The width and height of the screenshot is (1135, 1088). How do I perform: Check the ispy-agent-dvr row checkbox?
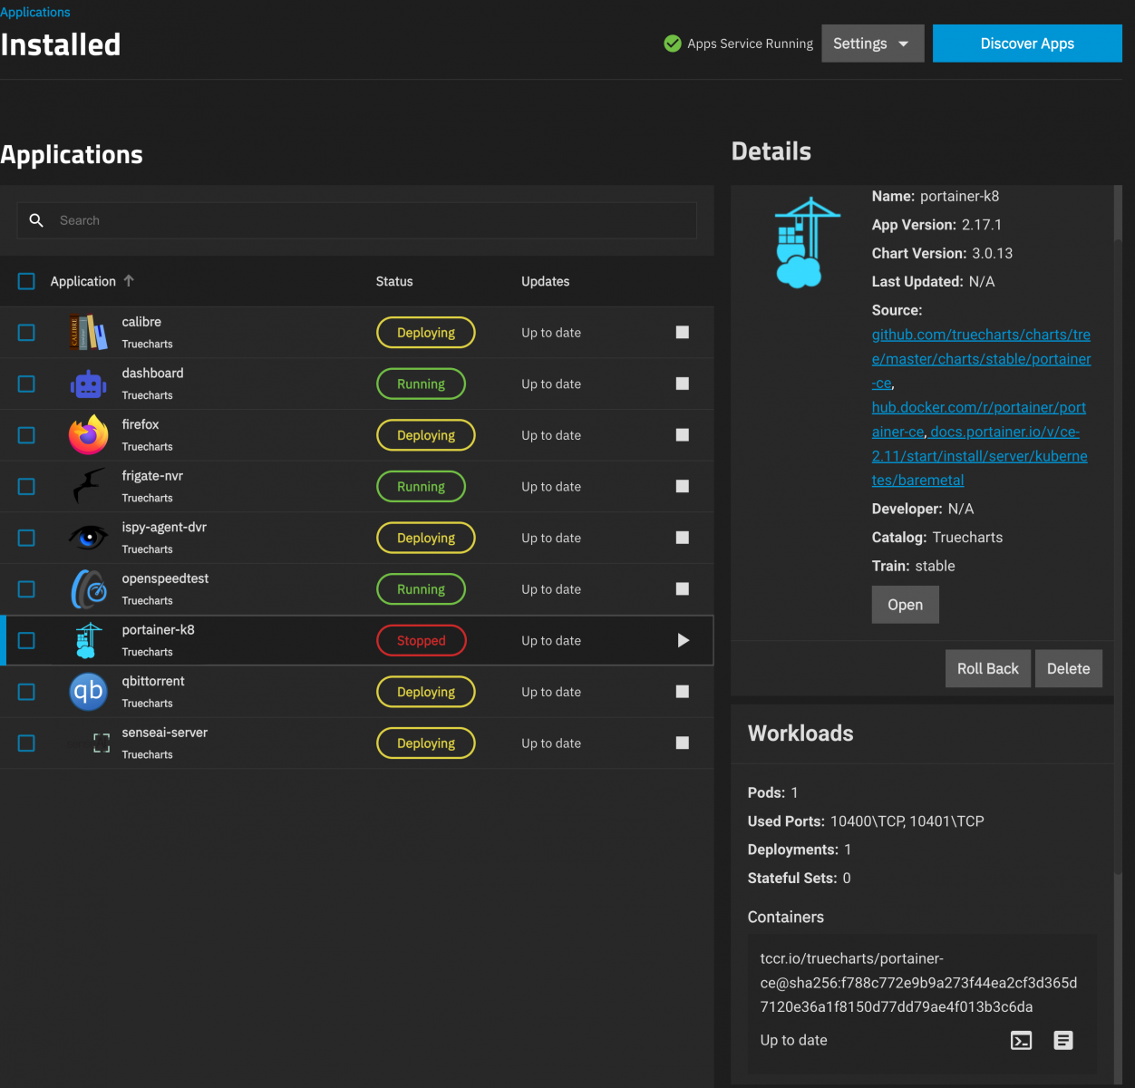click(26, 538)
